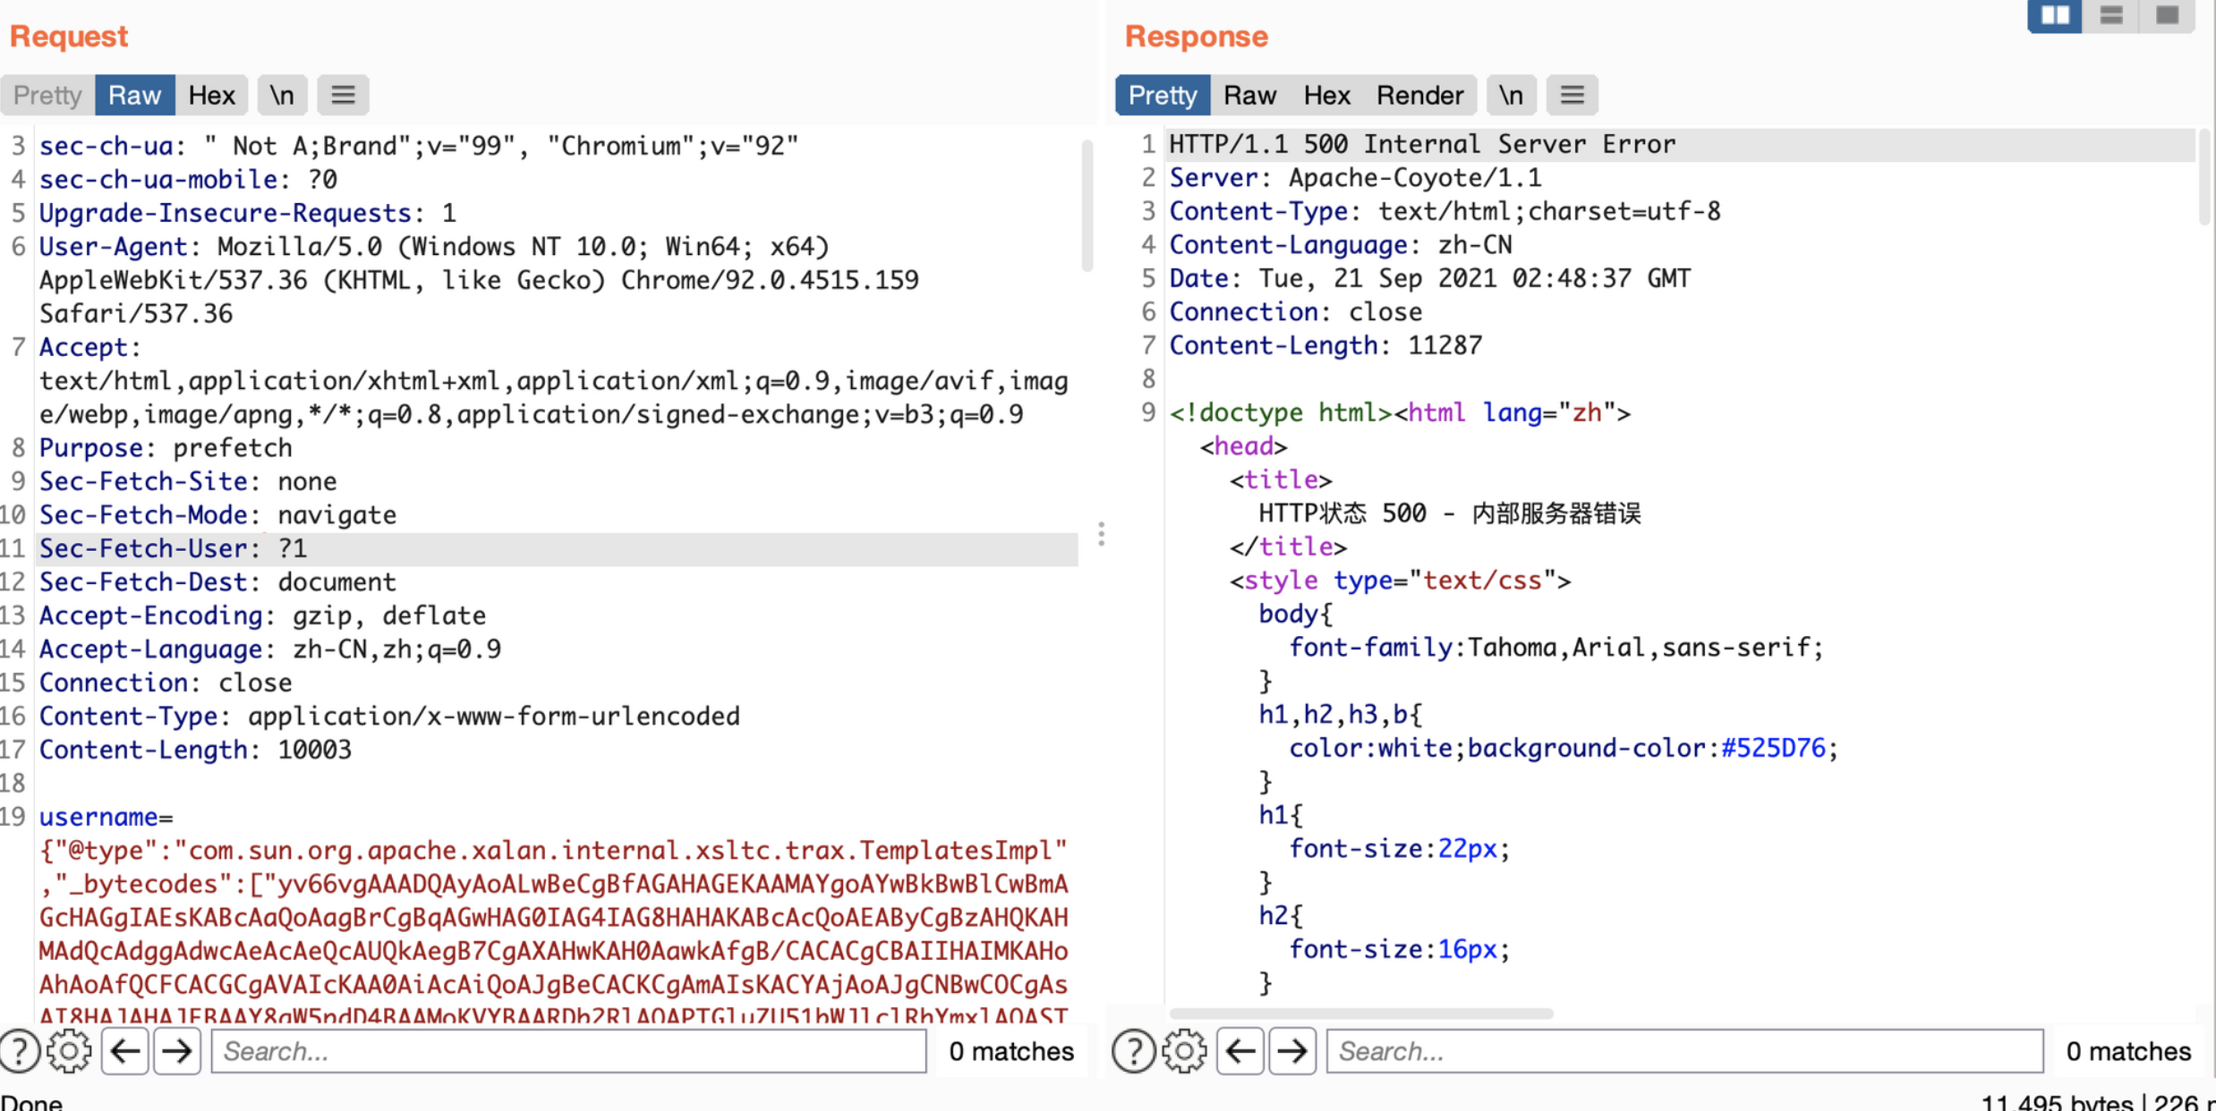Toggle \n non-printable characters in Request
Image resolution: width=2216 pixels, height=1111 pixels.
[x=282, y=95]
